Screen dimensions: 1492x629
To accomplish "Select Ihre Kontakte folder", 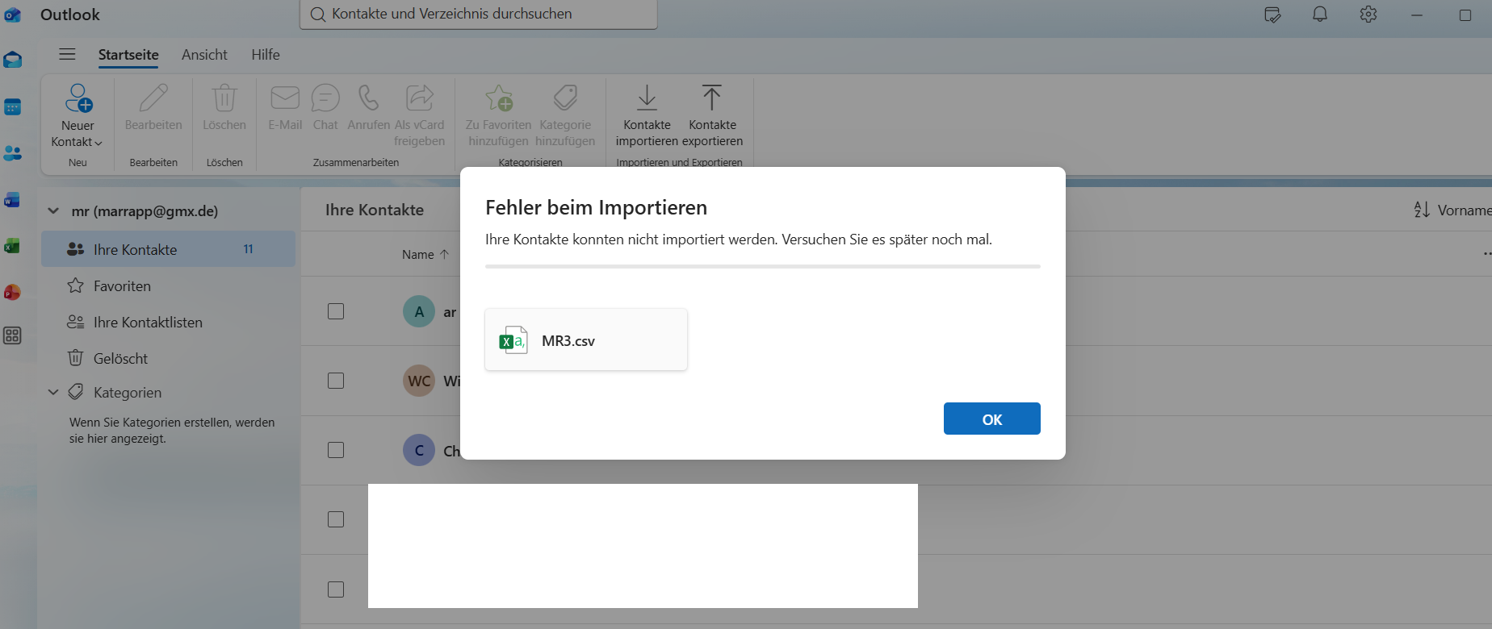I will (x=168, y=249).
